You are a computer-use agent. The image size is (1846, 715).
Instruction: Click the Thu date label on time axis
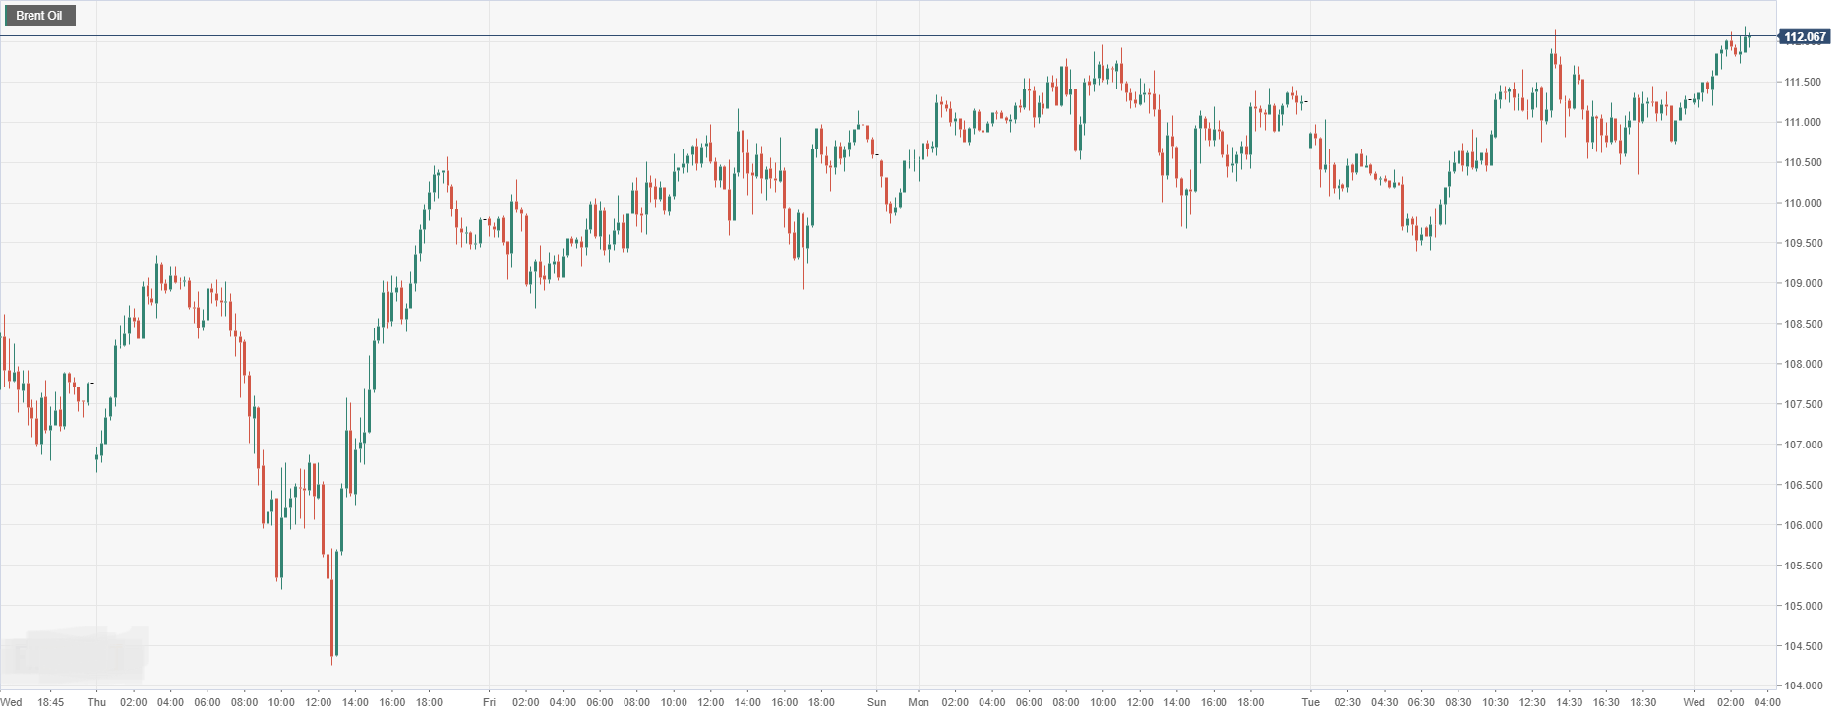pyautogui.click(x=96, y=702)
